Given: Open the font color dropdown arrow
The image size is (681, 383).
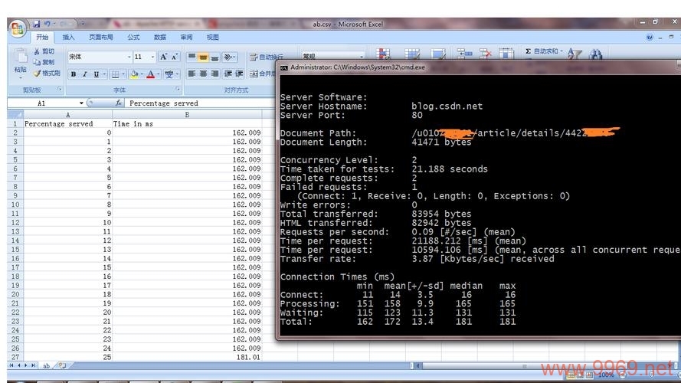Looking at the screenshot, I should coord(158,74).
